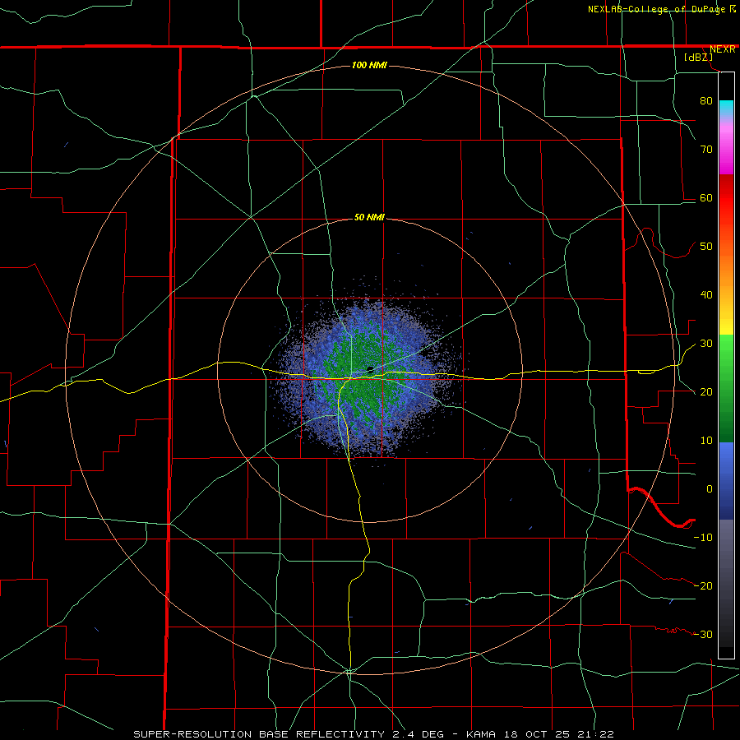Click the 40 value on dBZ scale
Screen dimensions: 740x740
pyautogui.click(x=706, y=295)
